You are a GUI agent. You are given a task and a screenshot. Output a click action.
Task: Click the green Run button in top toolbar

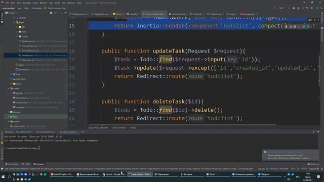[x=294, y=8]
